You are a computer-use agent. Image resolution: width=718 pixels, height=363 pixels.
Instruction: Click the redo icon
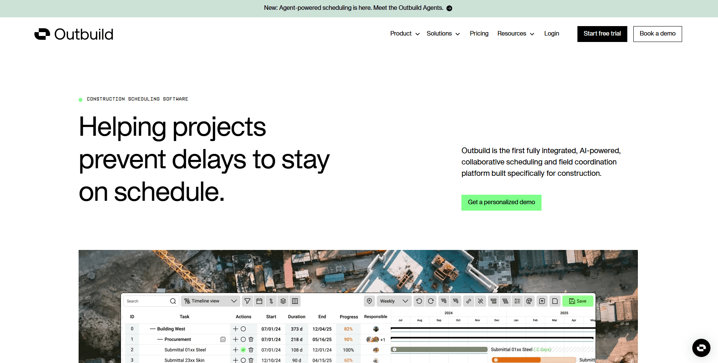pos(431,301)
